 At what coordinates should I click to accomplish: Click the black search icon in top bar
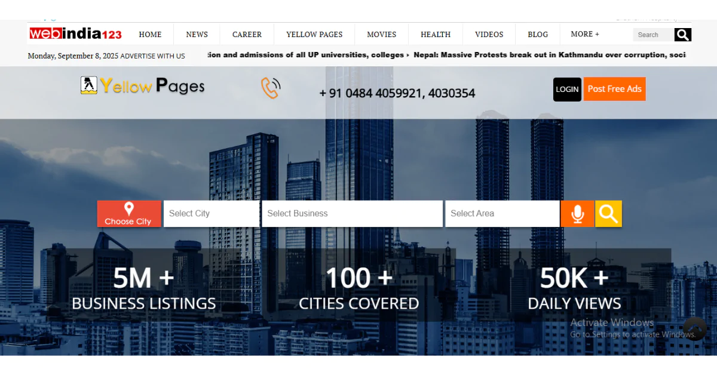coord(682,35)
